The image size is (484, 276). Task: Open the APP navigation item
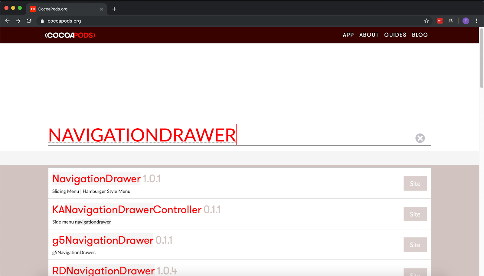click(x=348, y=35)
